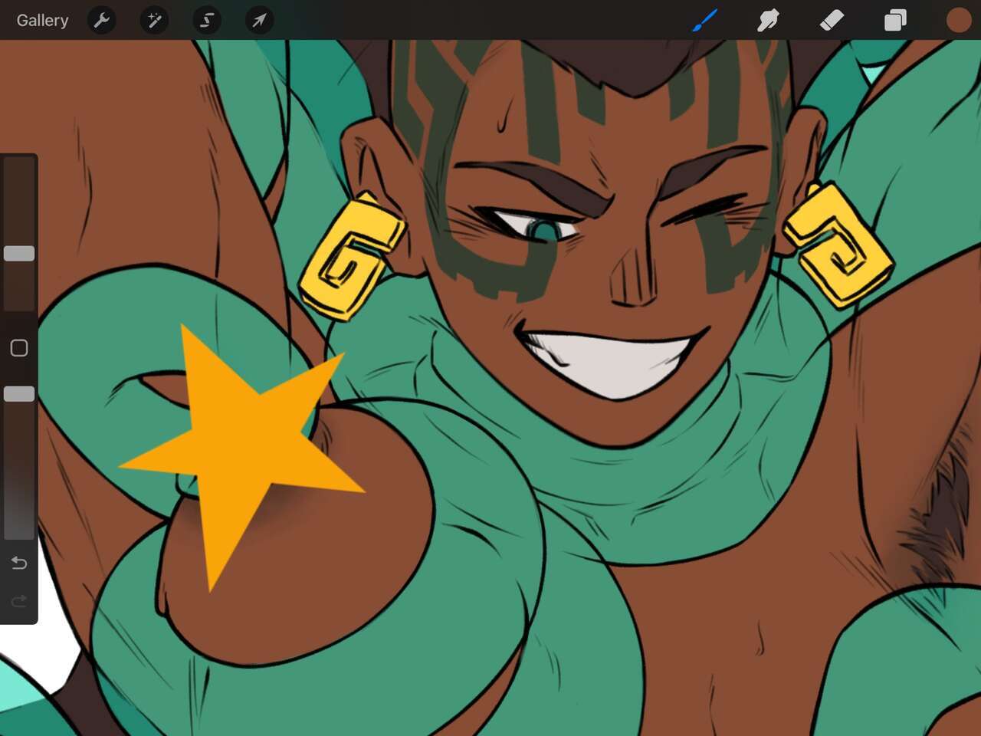Viewport: 981px width, 736px height.
Task: Select the Smudge tool
Action: pos(768,21)
